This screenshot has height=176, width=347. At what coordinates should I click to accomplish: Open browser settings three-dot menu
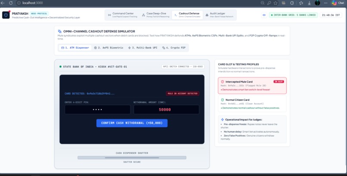coord(325,3)
